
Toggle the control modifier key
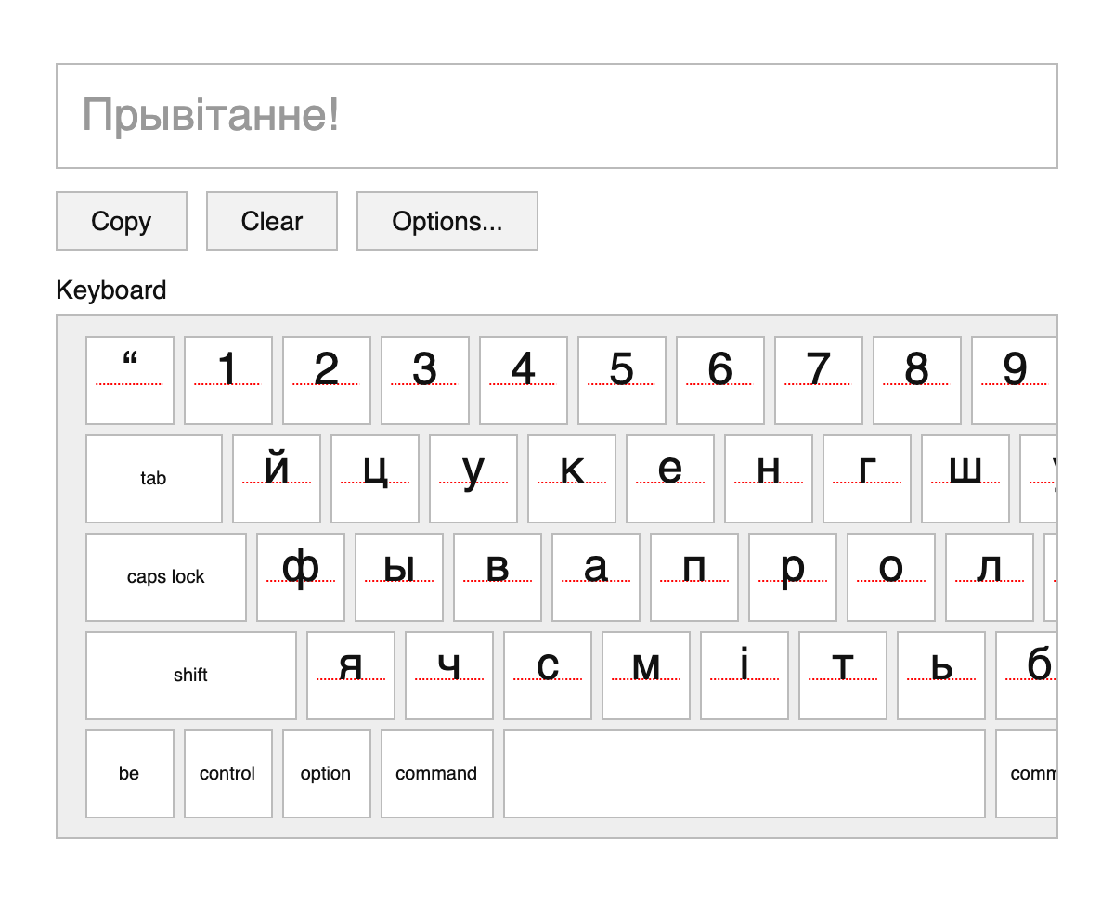[227, 773]
